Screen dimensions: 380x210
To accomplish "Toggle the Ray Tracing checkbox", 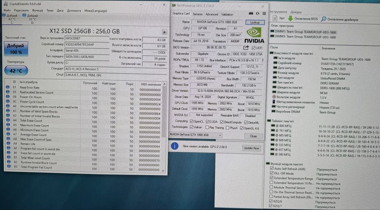I will (x=207, y=127).
